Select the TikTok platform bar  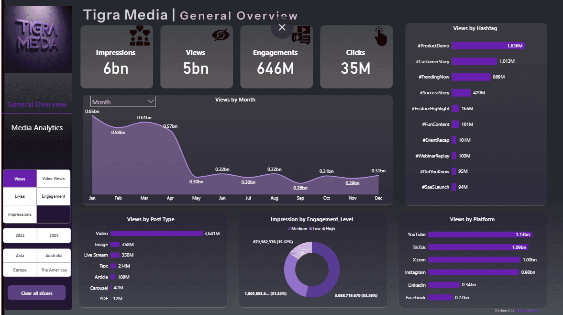tap(478, 247)
